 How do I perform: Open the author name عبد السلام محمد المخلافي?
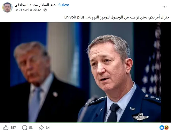tap(35, 5)
